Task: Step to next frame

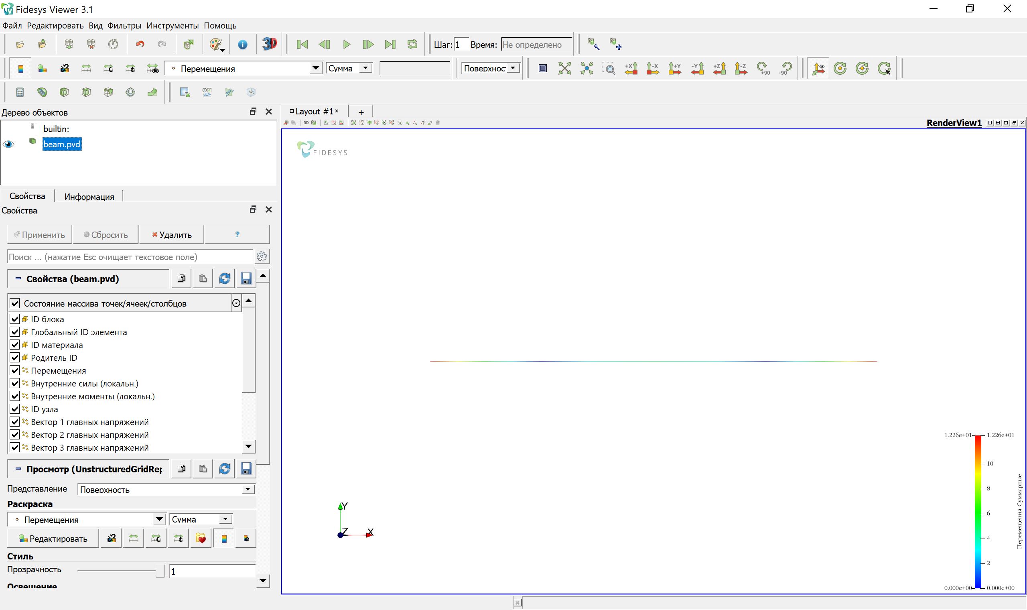Action: (x=369, y=44)
